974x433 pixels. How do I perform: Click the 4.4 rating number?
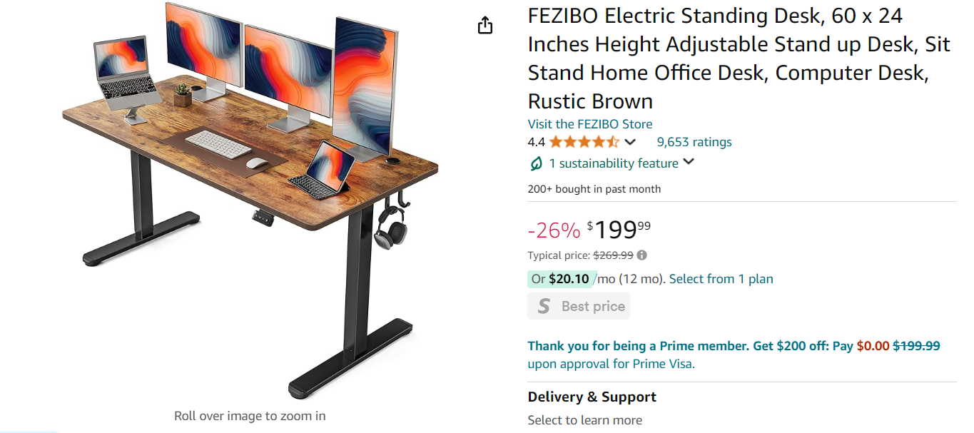click(x=536, y=142)
